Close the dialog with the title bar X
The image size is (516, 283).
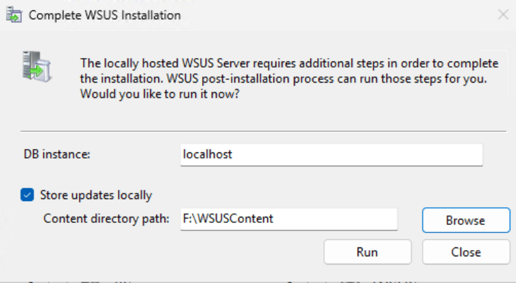pos(501,14)
